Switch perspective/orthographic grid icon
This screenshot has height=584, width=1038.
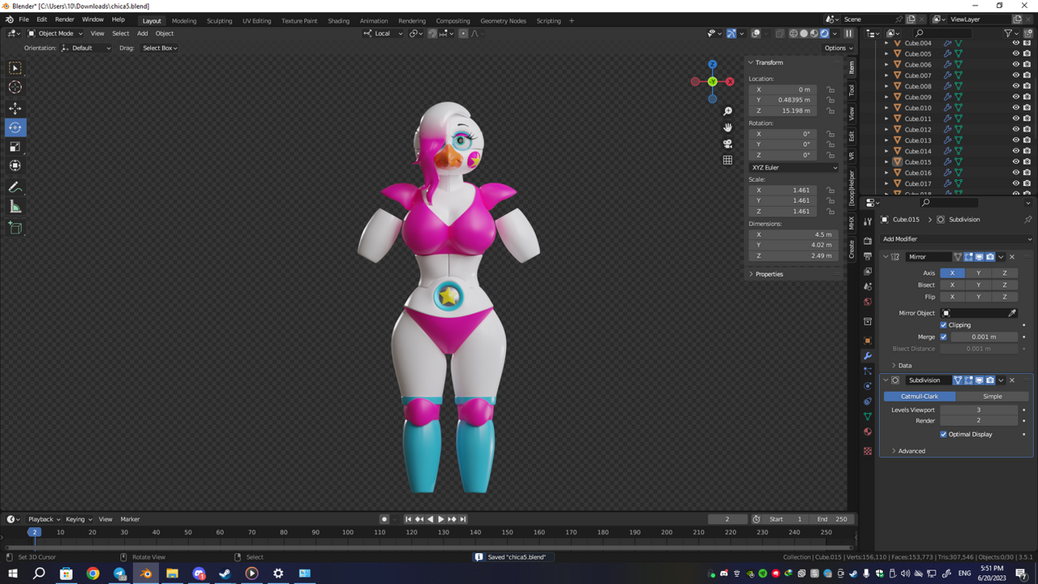click(x=728, y=160)
